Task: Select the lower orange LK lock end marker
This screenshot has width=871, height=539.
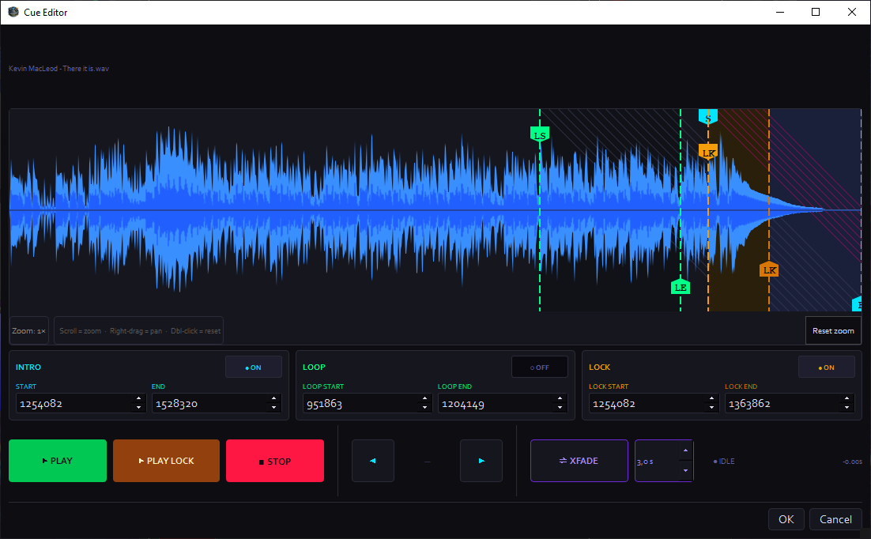Action: click(769, 269)
